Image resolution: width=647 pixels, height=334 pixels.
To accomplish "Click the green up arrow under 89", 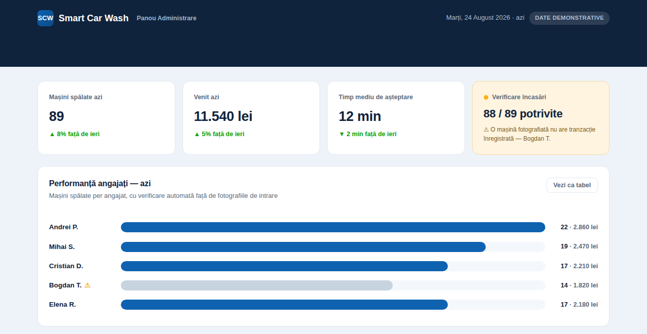I will tap(52, 134).
